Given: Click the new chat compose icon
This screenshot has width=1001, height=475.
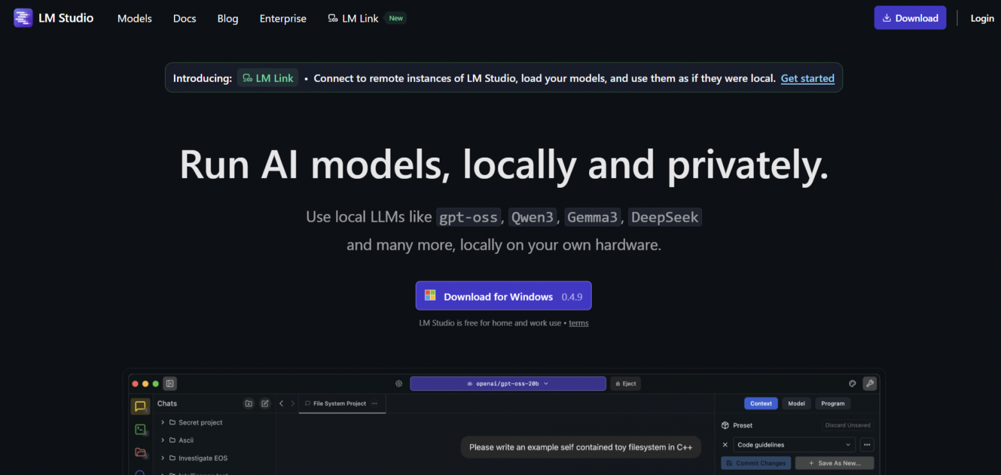Looking at the screenshot, I should 265,403.
